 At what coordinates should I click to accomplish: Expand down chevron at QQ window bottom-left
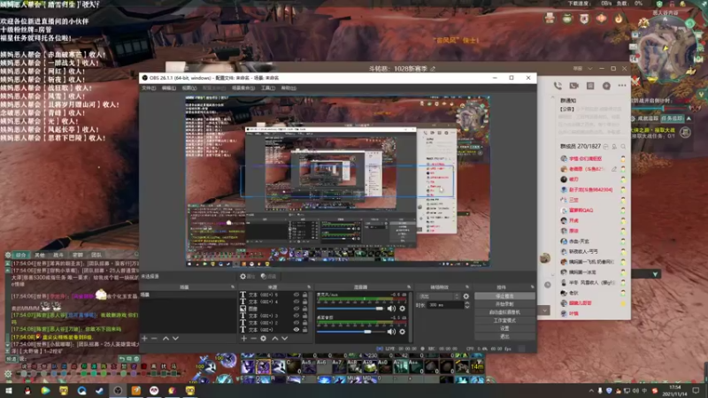(x=544, y=310)
